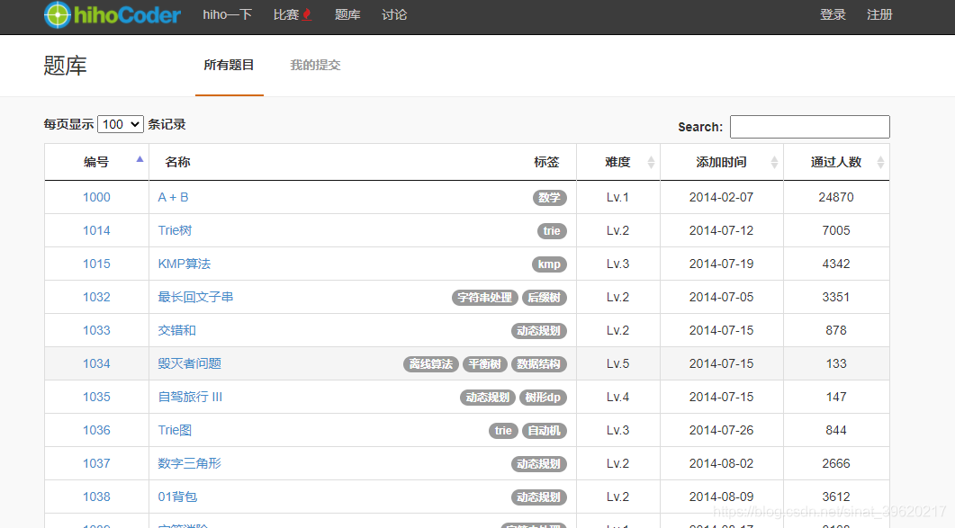Click the date 2014-08-09 cell
The image size is (955, 528).
coord(721,497)
